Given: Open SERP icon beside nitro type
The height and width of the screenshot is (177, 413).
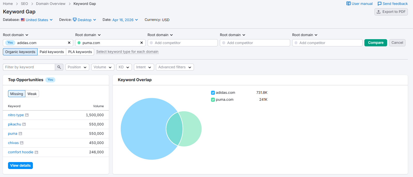Looking at the screenshot, I should point(27,115).
